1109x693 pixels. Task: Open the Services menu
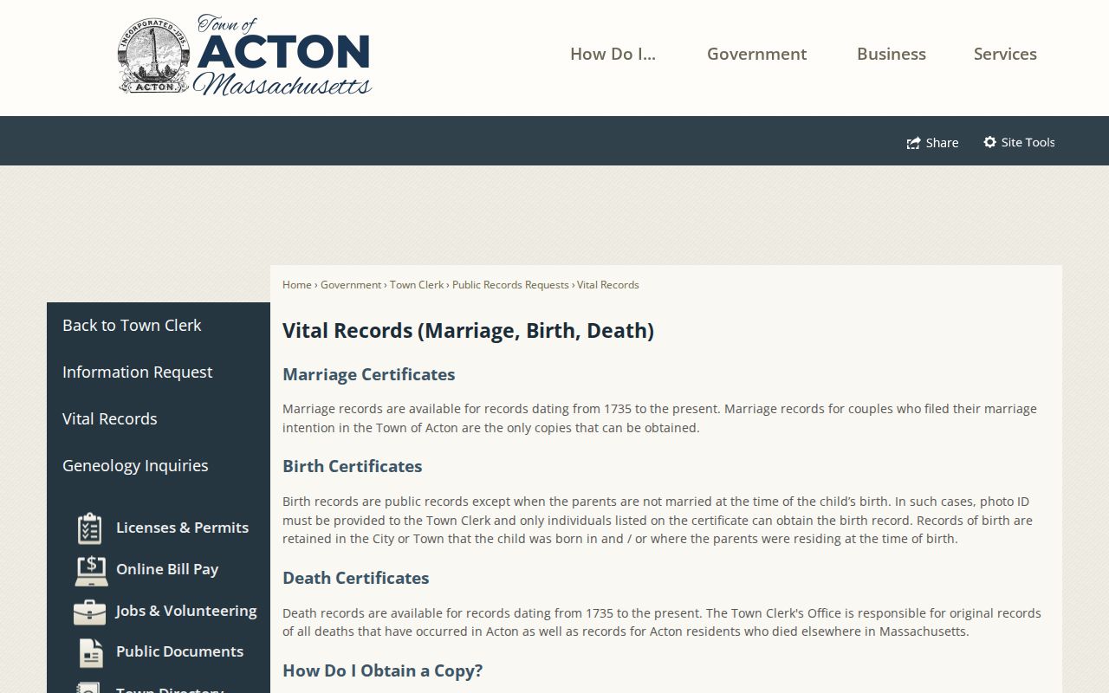click(x=1005, y=54)
